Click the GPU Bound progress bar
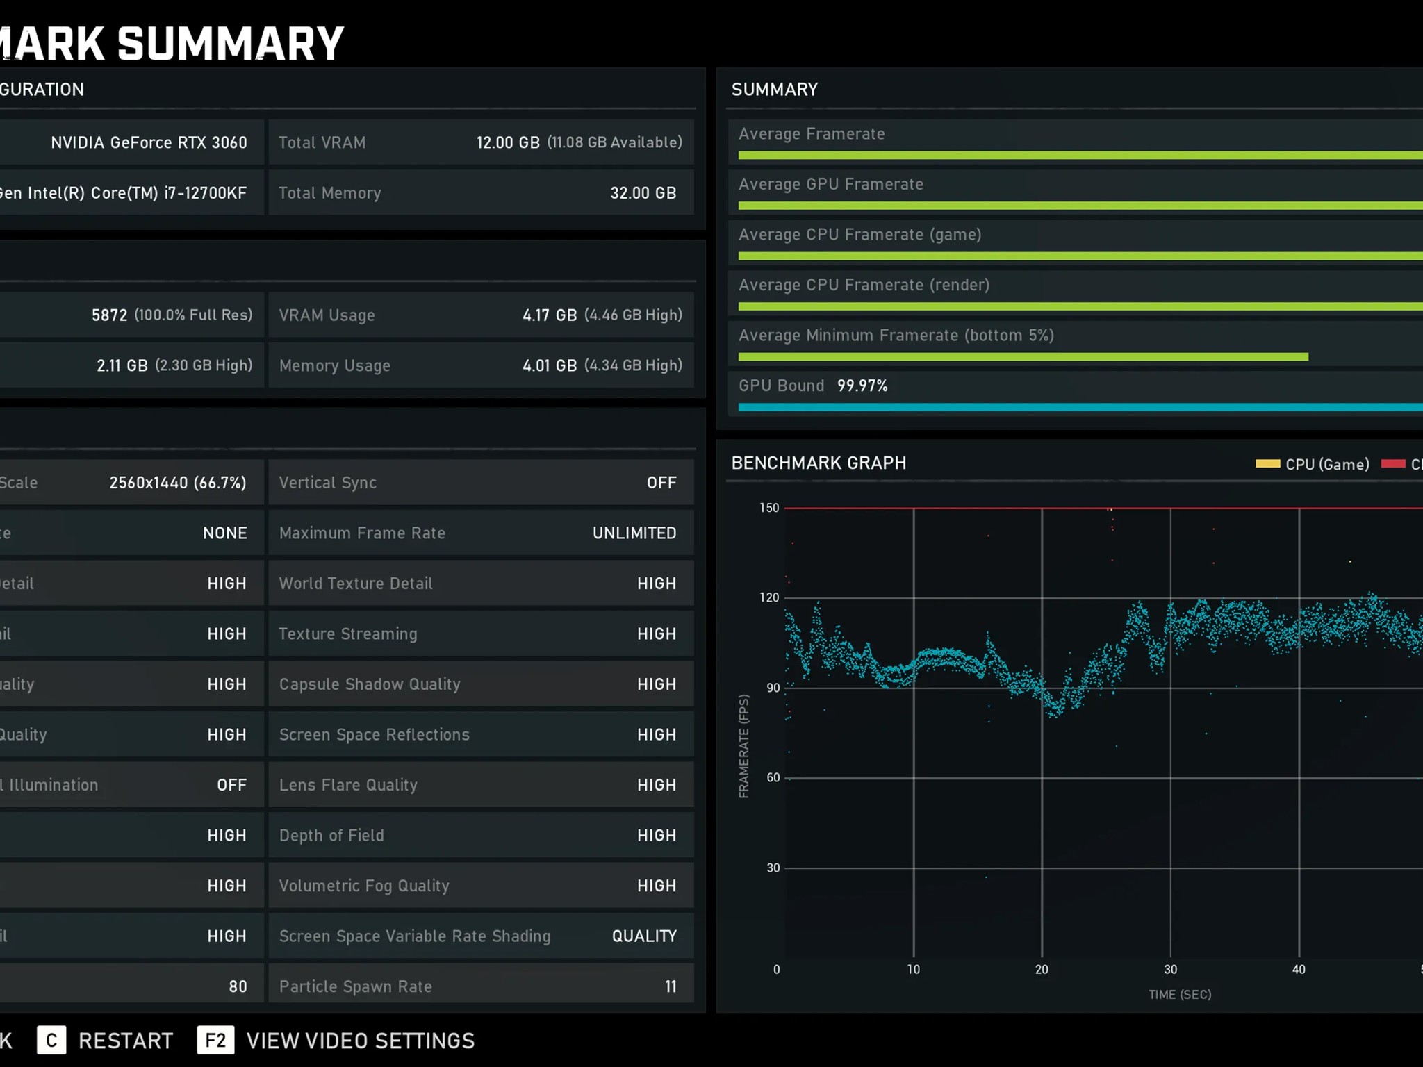The image size is (1423, 1067). click(x=1080, y=407)
